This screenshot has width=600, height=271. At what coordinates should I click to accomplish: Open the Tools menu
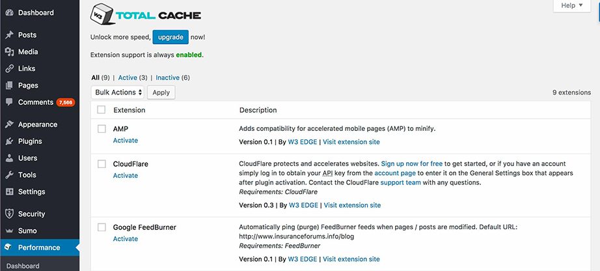[x=27, y=175]
